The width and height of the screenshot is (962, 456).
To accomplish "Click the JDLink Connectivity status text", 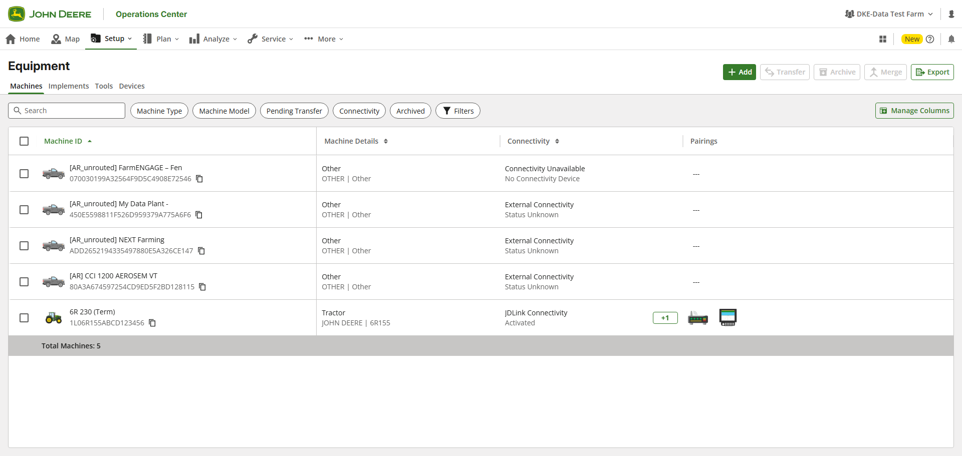I will [x=536, y=313].
